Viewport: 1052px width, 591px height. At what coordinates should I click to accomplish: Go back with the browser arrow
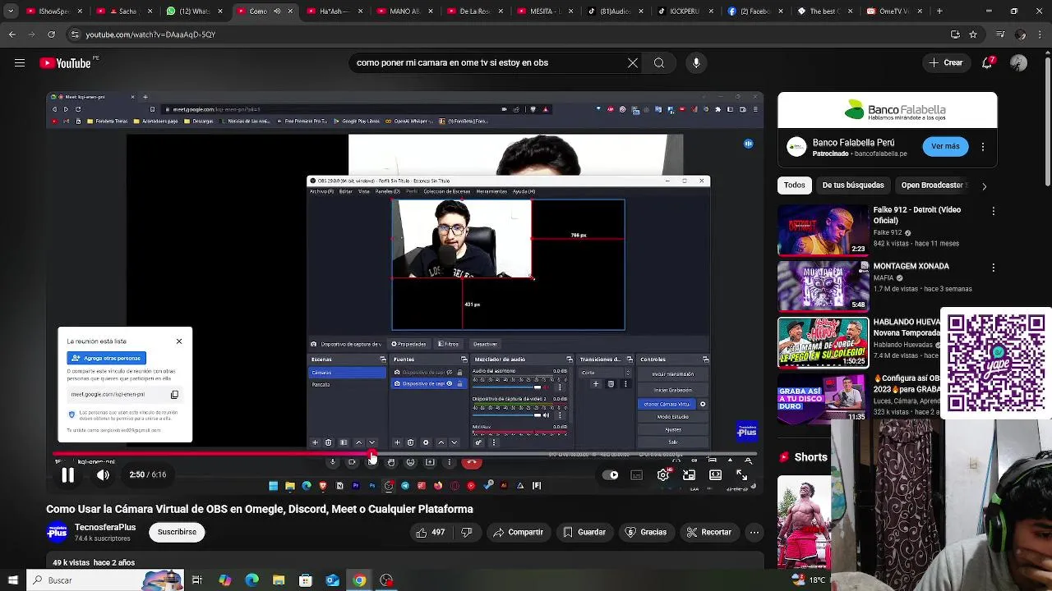12,34
